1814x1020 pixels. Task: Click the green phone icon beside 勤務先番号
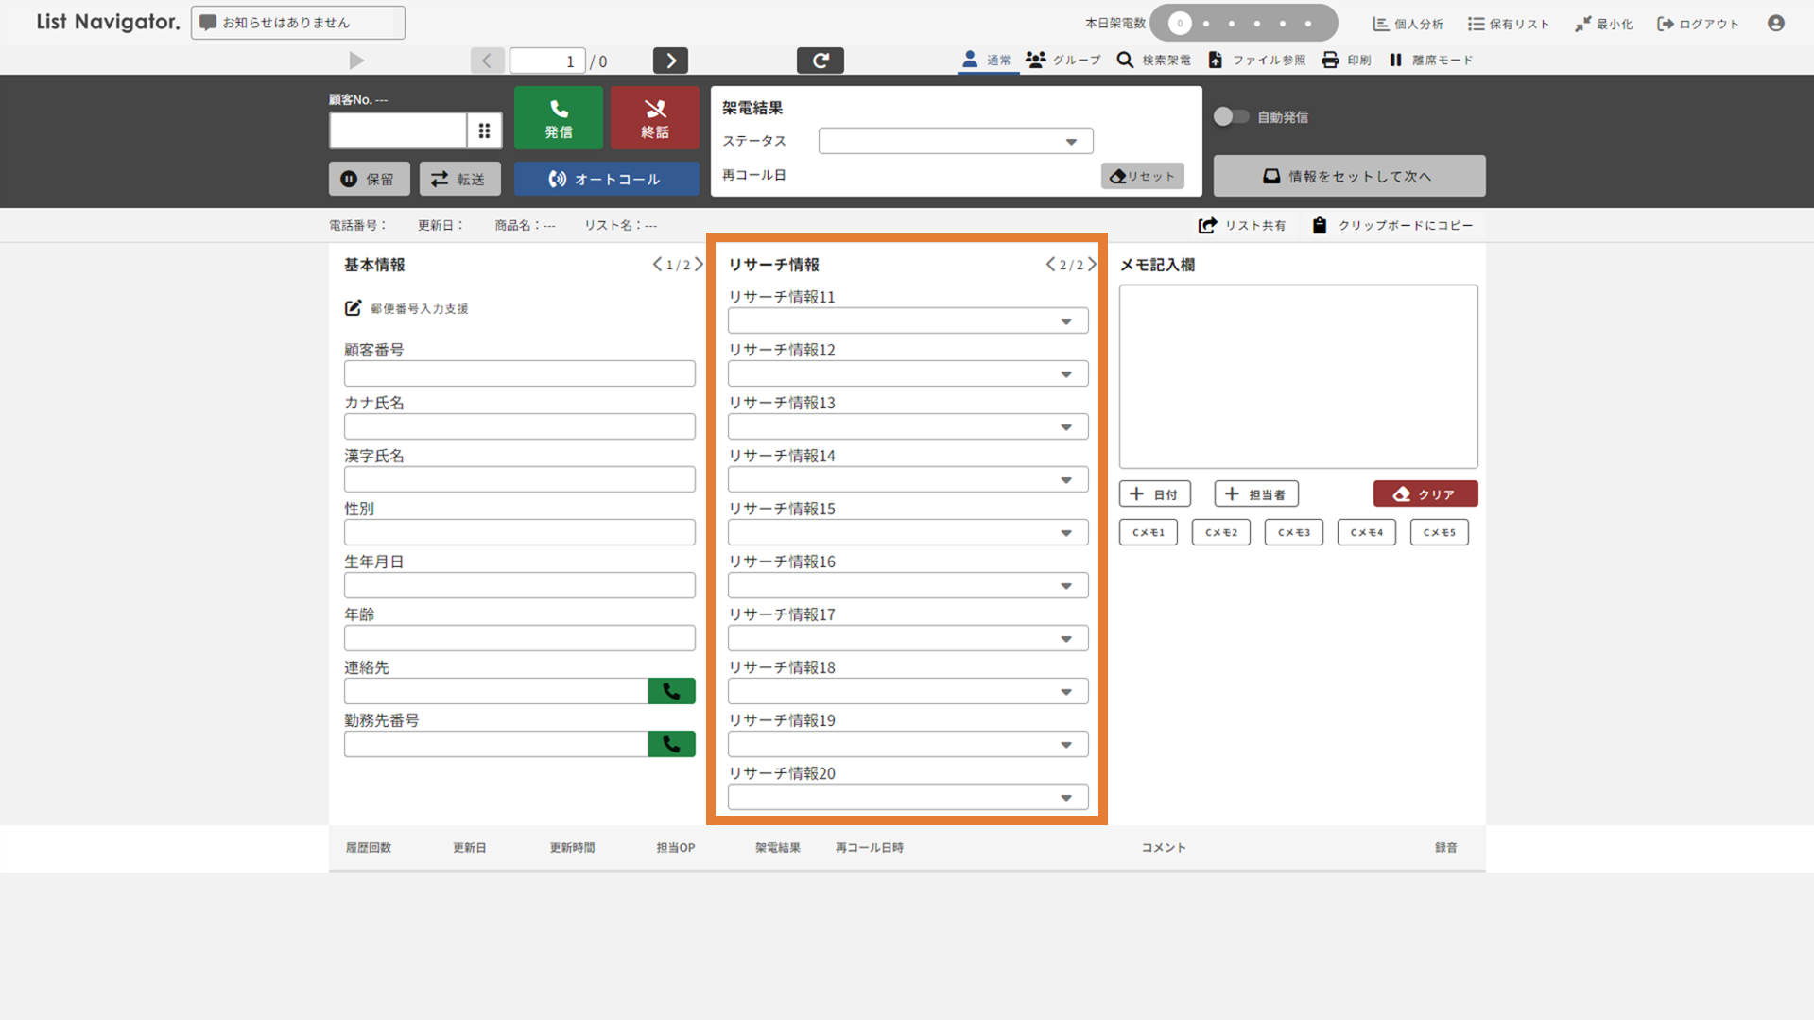(671, 744)
